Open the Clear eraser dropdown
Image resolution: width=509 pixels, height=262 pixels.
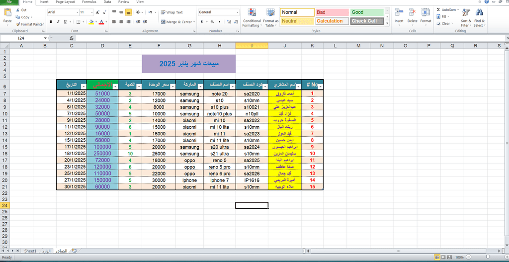tap(444, 23)
